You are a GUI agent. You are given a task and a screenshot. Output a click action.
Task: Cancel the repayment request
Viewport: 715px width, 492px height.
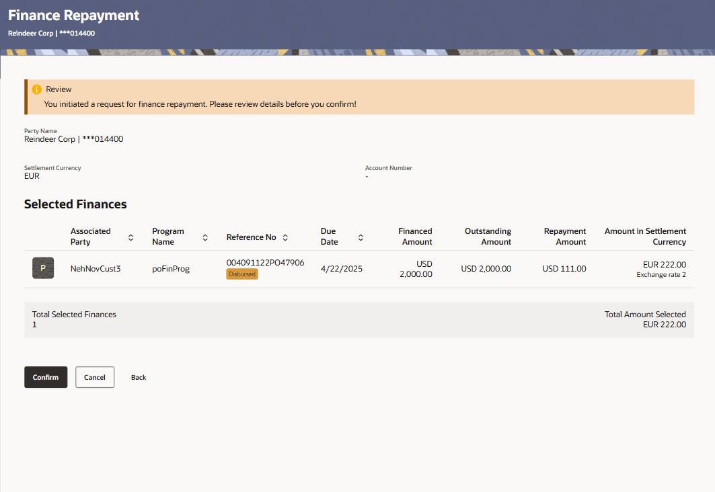point(95,377)
